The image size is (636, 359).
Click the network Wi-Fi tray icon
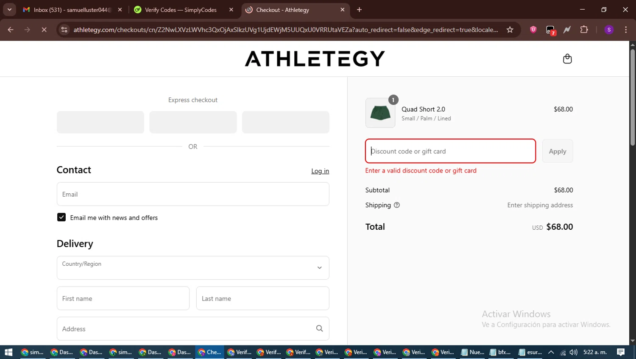(x=563, y=352)
